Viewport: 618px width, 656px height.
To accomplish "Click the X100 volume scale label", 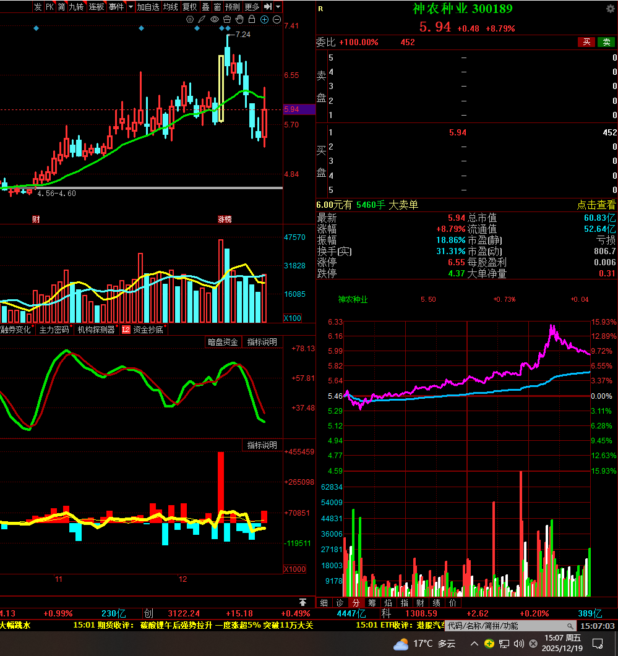I will pos(293,318).
